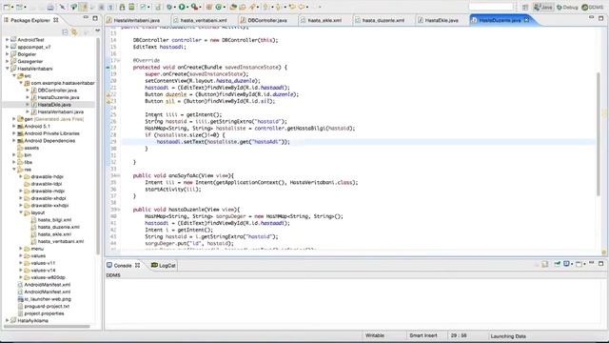Click the Search torch toolbar icon
Viewport: 609px width, 343px height.
[252, 7]
